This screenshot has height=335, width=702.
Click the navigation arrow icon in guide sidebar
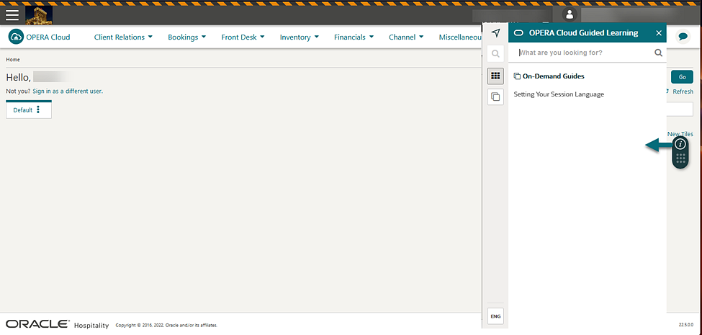tap(495, 32)
